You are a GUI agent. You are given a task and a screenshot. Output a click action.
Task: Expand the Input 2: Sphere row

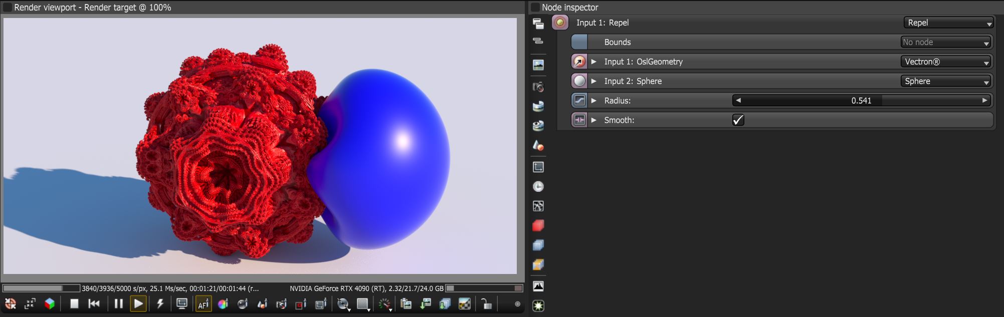[594, 81]
